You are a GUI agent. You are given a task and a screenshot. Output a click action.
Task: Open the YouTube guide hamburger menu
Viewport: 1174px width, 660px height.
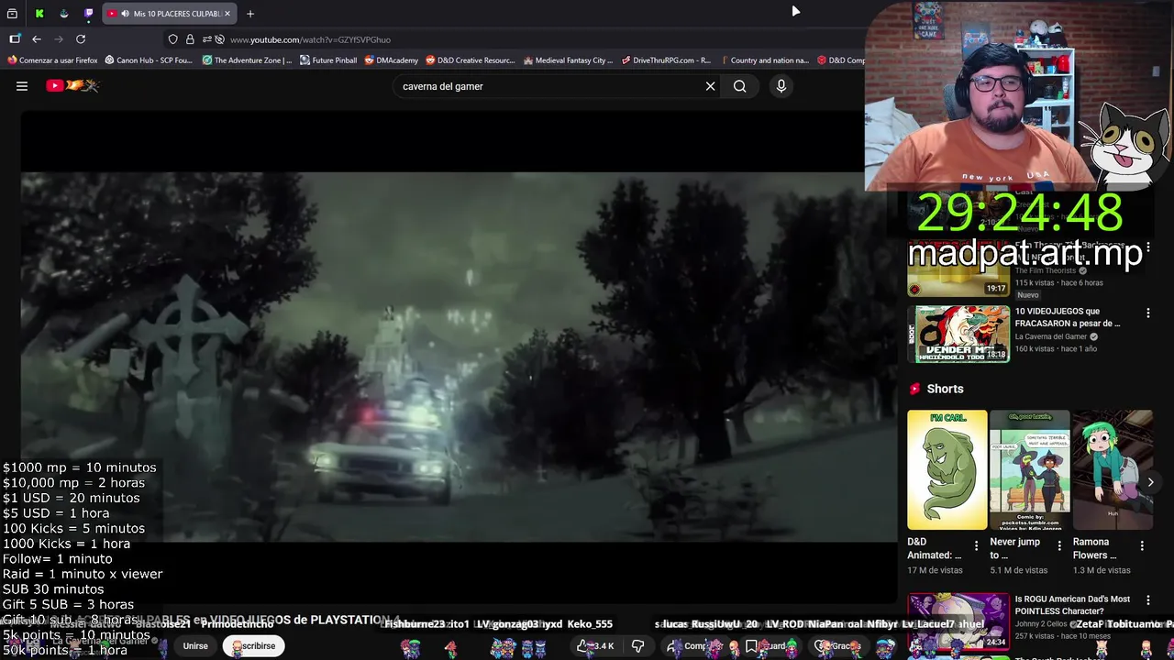point(22,86)
